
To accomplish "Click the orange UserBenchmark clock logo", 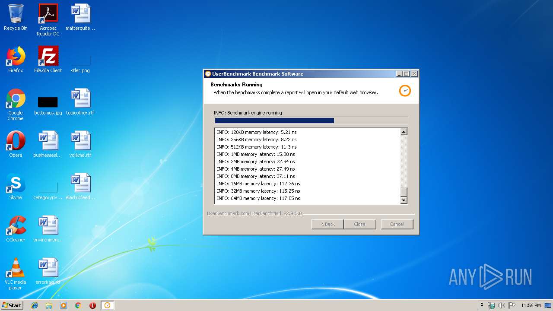I will pyautogui.click(x=405, y=91).
